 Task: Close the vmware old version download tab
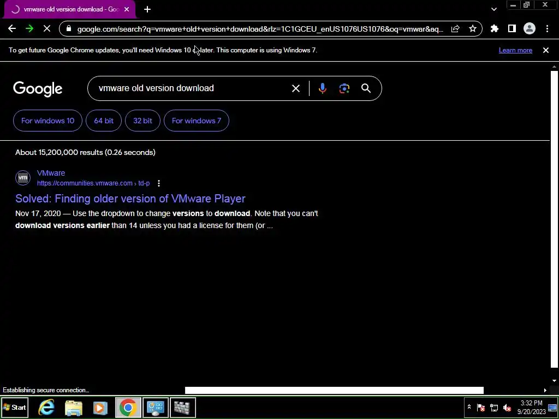(127, 9)
